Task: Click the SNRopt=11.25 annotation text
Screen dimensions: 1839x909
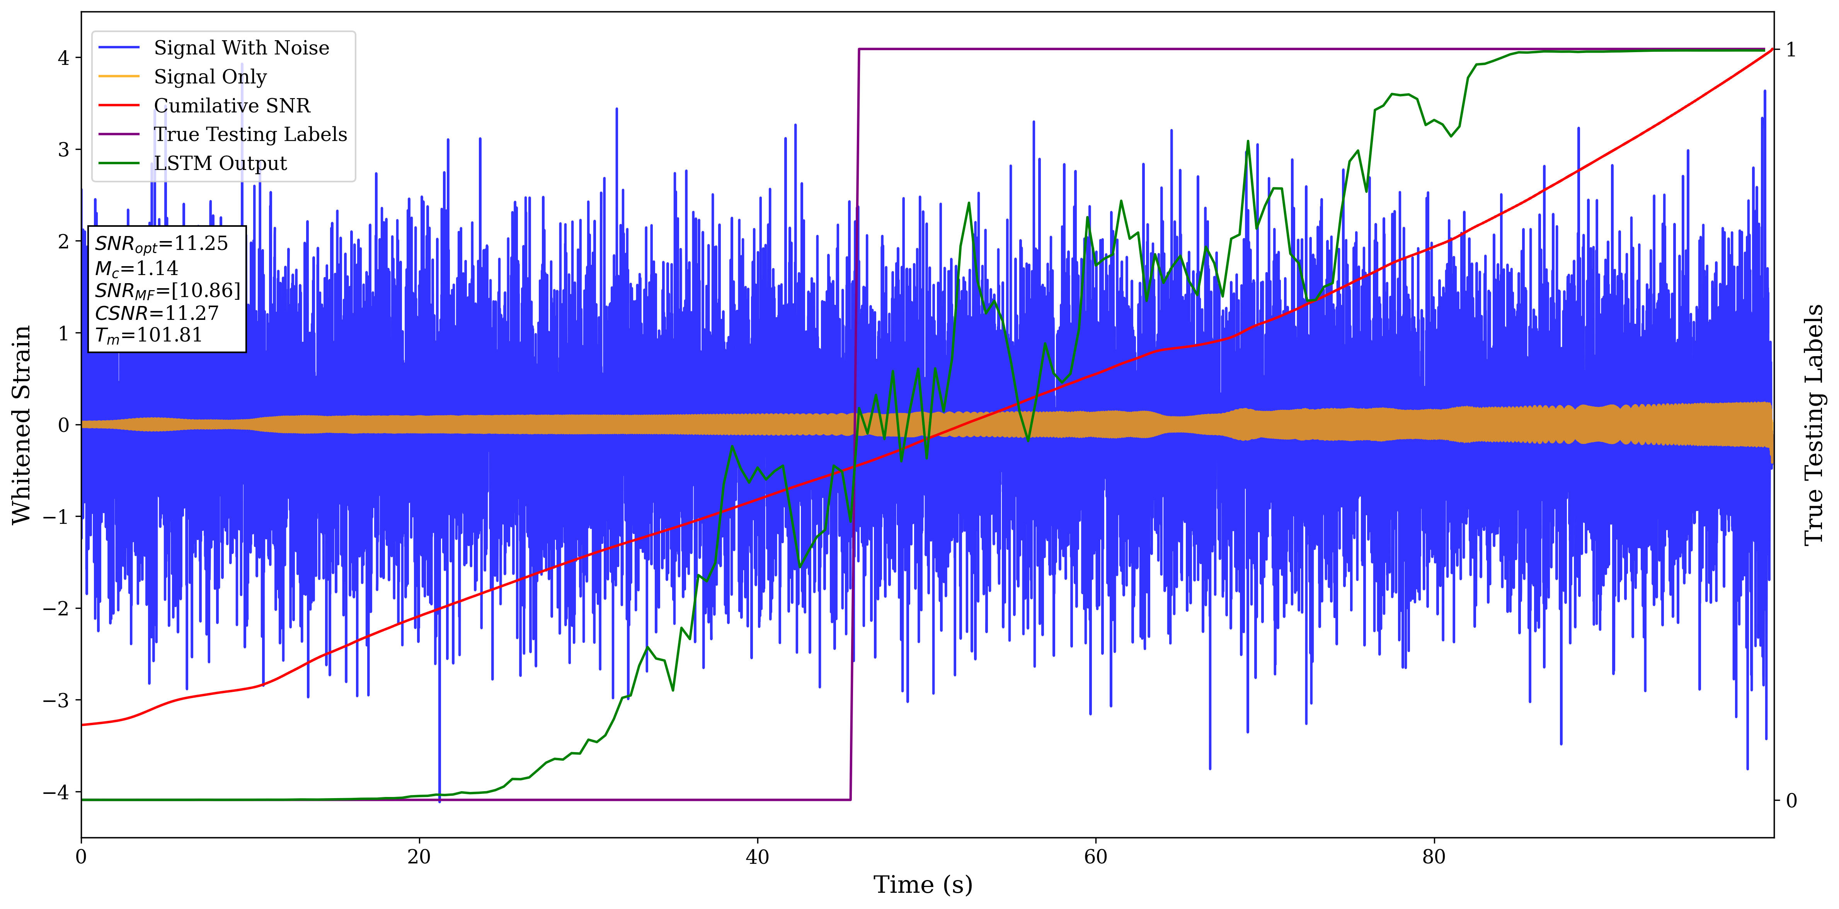Action: click(x=161, y=244)
